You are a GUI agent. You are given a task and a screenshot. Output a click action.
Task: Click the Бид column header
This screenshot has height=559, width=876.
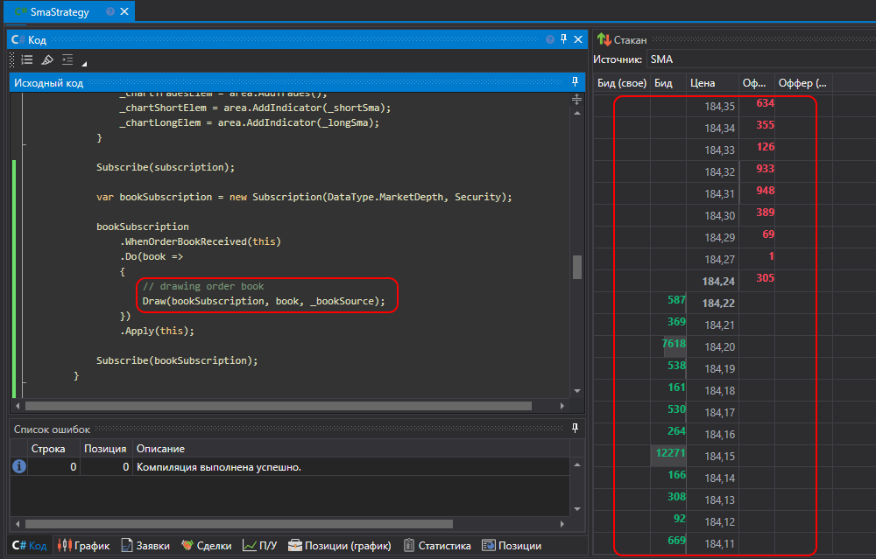pyautogui.click(x=668, y=83)
